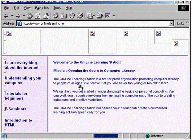192x140 pixels.
Task: Expand the Forward button history dropdown
Action: (x=24, y=15)
